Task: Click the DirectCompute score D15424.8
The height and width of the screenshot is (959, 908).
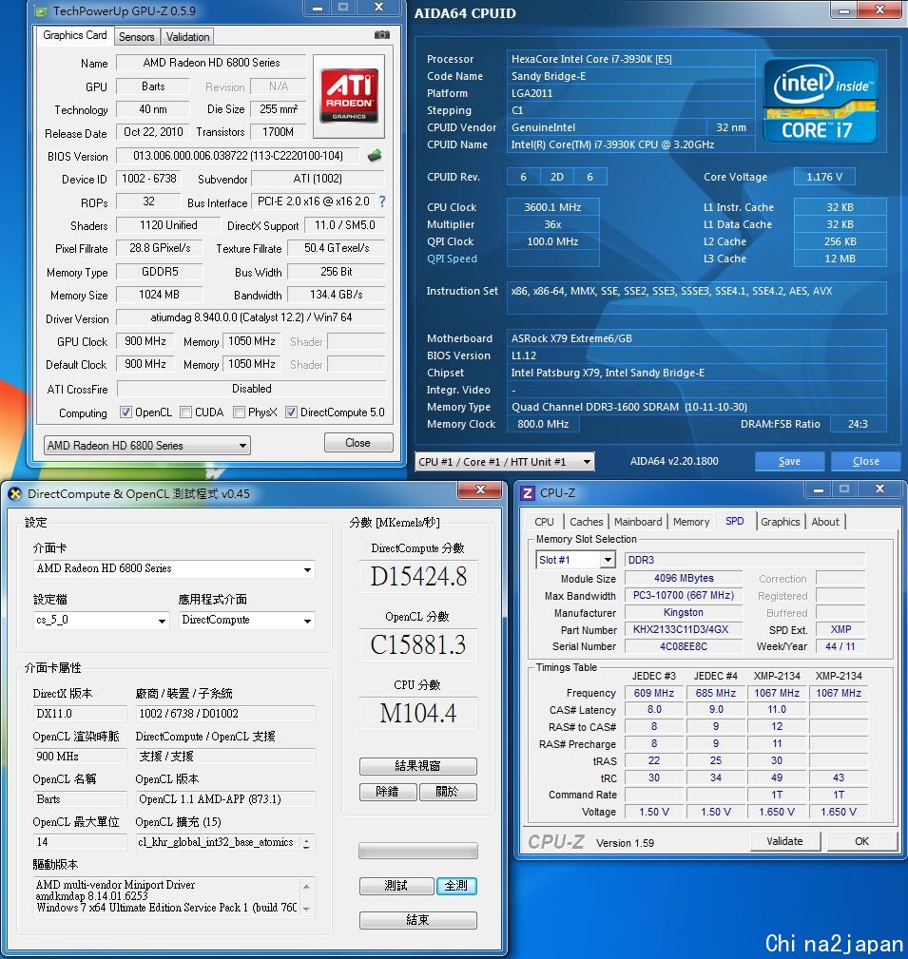Action: [418, 576]
